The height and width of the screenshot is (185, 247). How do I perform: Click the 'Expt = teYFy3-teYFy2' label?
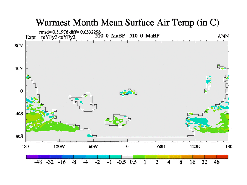[50, 37]
